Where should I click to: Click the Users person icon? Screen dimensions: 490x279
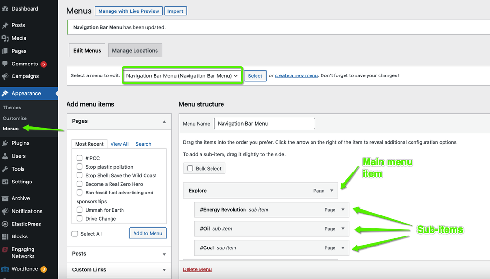click(5, 156)
